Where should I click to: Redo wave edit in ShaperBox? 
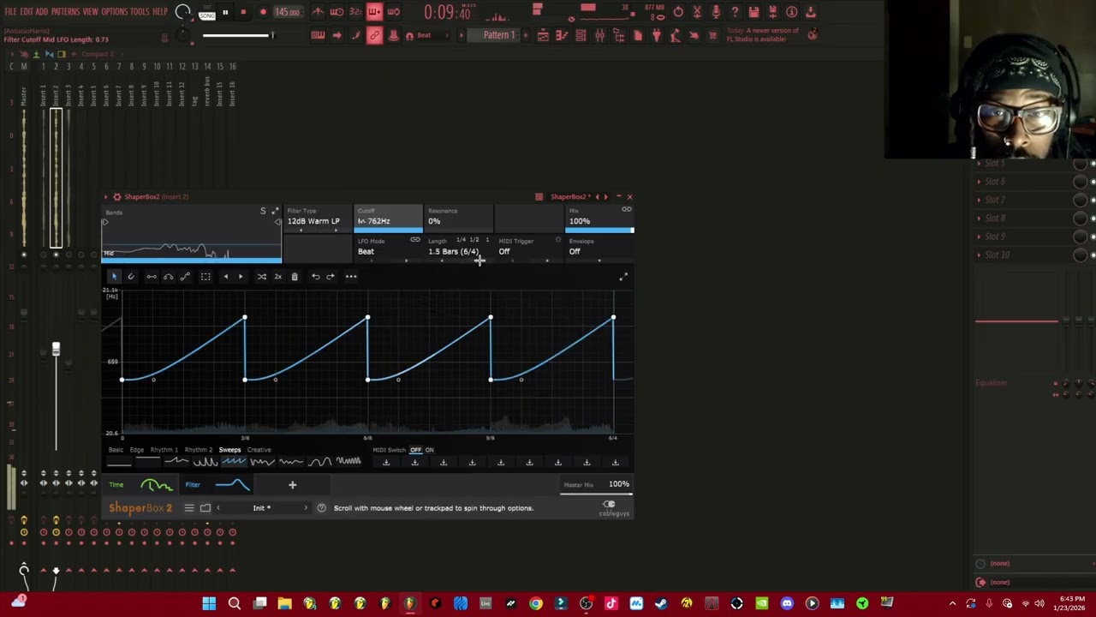331,276
